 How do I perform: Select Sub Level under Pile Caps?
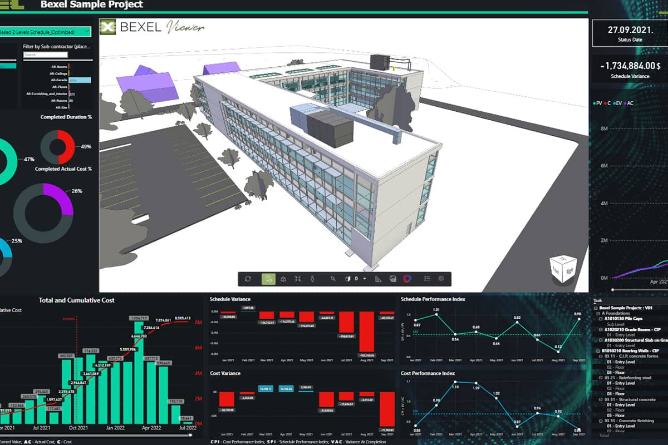pyautogui.click(x=616, y=324)
